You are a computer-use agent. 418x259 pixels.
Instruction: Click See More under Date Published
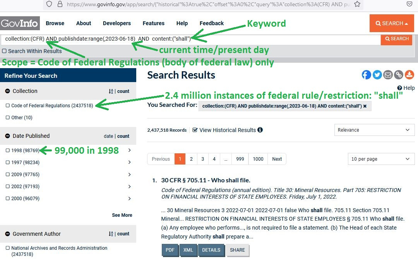click(x=122, y=215)
